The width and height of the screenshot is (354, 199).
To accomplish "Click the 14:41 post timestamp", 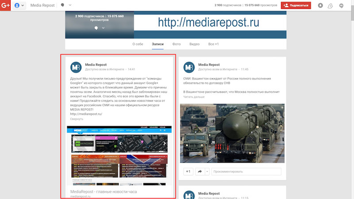I will click(131, 69).
